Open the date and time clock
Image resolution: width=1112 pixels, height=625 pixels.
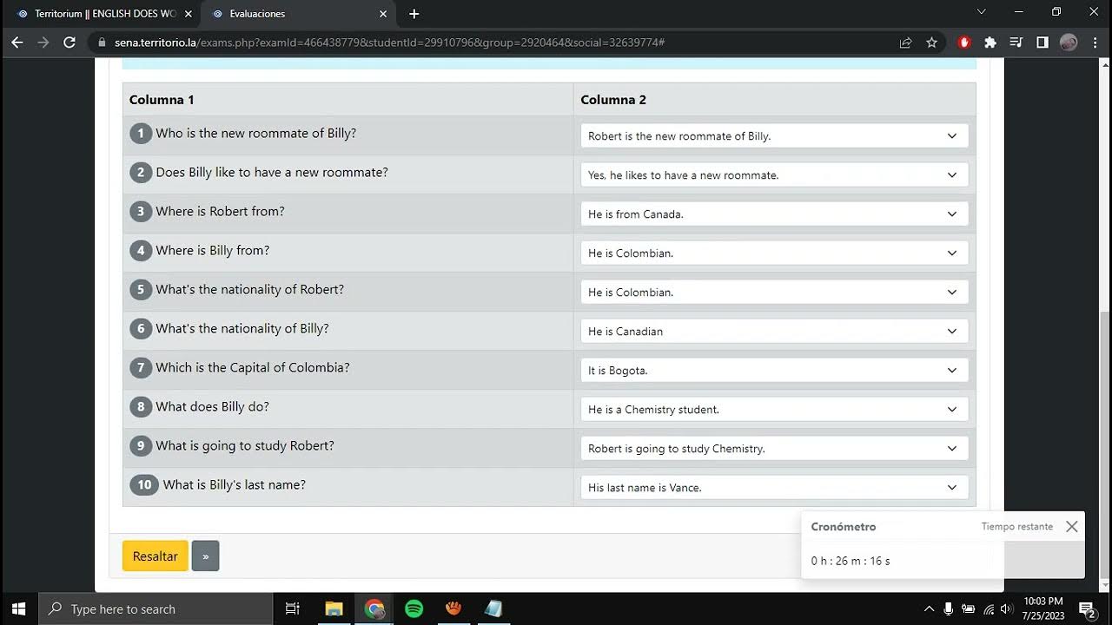tap(1042, 609)
